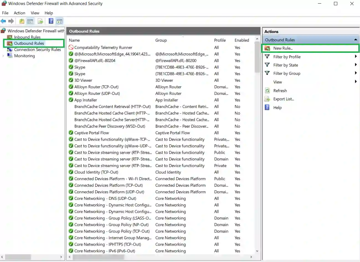Select Connected Devices Platform - Wi-Fi Direct rule
The width and height of the screenshot is (360, 262).
click(113, 179)
